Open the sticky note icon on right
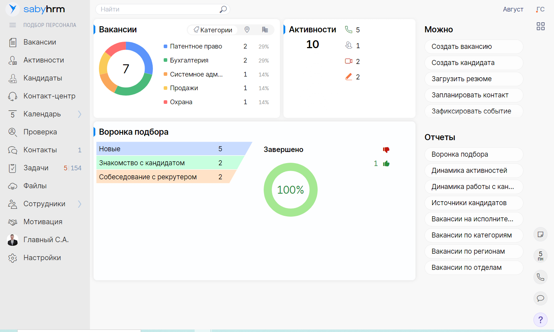 click(x=540, y=235)
